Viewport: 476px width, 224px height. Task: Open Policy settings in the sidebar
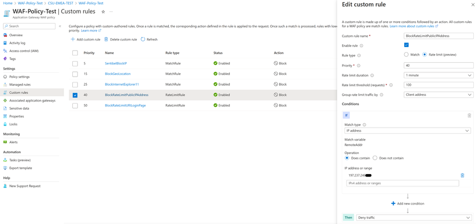point(20,77)
